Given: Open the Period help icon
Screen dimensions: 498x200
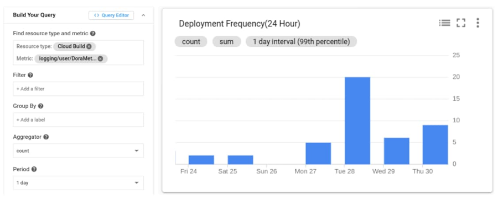Looking at the screenshot, I should coord(34,169).
